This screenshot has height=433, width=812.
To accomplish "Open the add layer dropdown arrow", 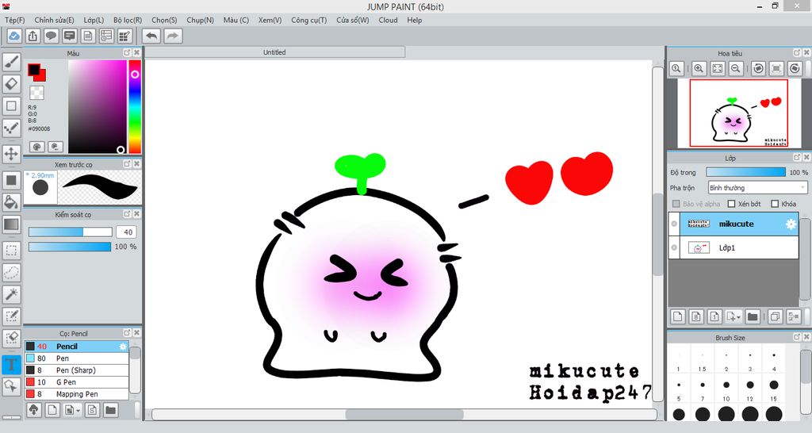I will click(733, 316).
